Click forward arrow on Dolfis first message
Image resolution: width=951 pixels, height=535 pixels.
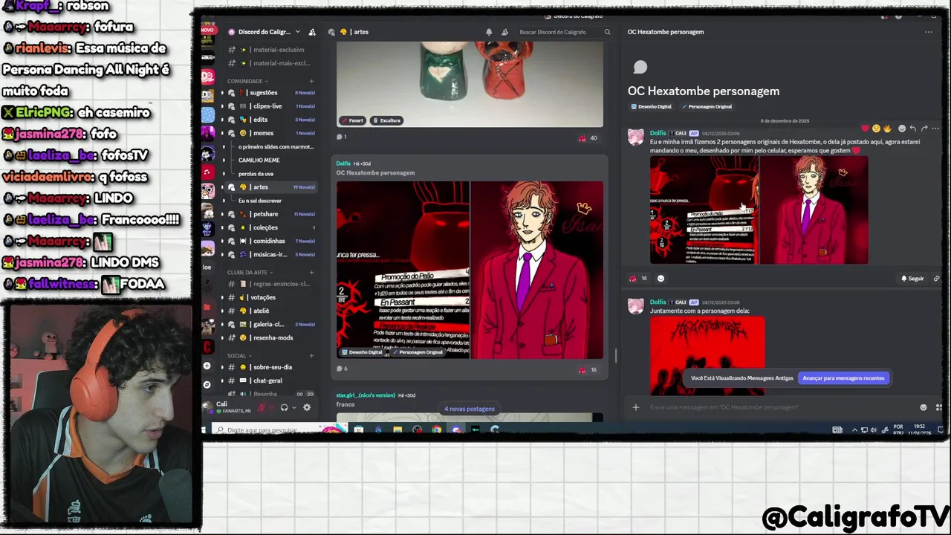point(924,129)
